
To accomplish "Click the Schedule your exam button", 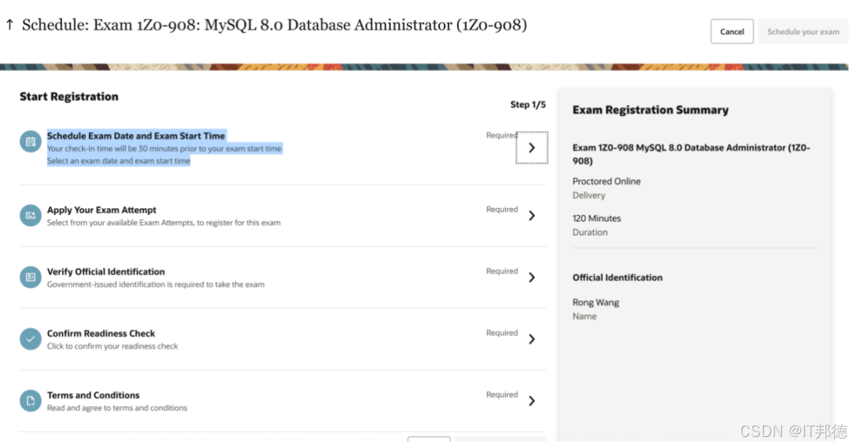I will tap(803, 31).
